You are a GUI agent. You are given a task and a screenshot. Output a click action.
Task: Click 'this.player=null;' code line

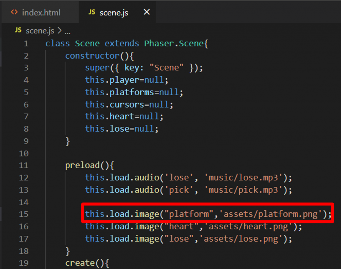coord(127,80)
